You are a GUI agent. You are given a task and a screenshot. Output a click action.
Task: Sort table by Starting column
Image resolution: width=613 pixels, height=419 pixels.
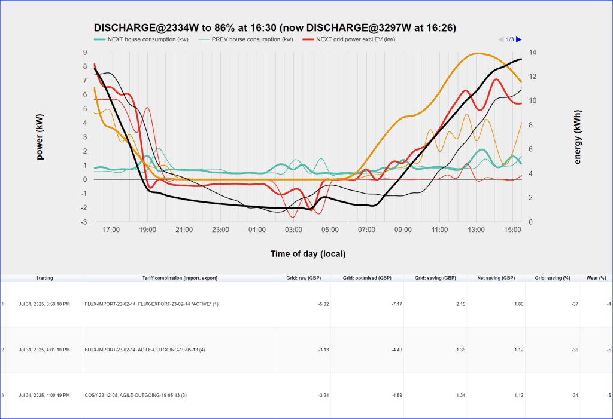pyautogui.click(x=44, y=278)
